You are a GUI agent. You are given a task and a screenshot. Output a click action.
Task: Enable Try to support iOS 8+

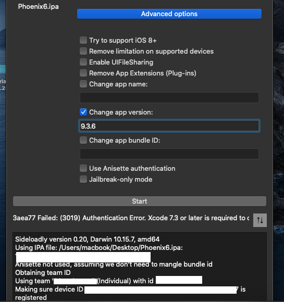click(83, 40)
